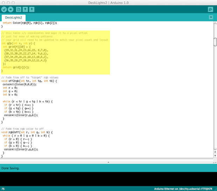Click the Upload arrow button

coord(10,9)
